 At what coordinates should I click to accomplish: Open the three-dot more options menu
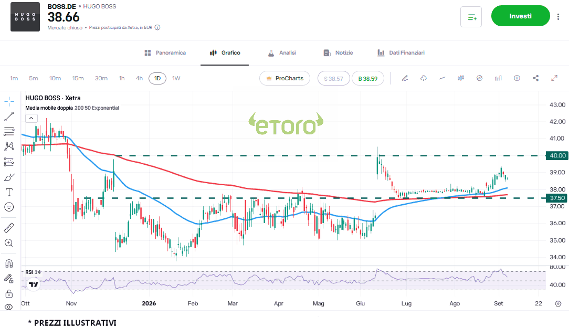(558, 17)
